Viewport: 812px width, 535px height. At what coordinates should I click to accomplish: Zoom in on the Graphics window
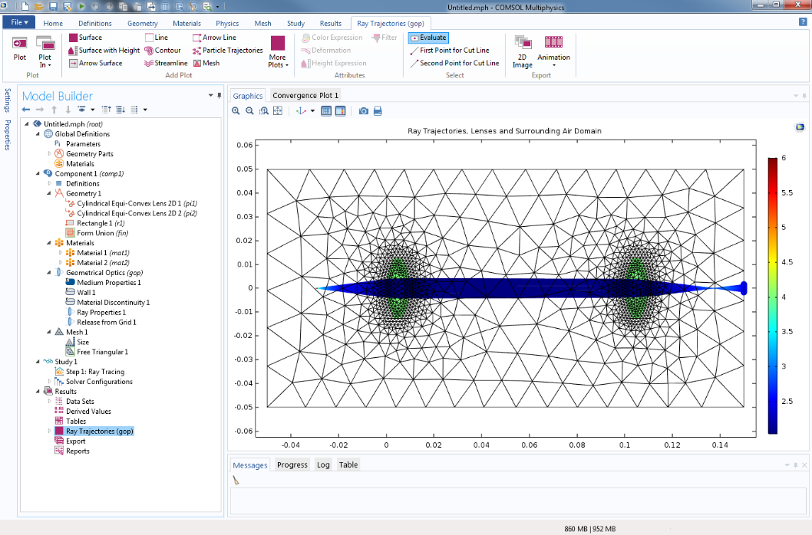tap(236, 110)
